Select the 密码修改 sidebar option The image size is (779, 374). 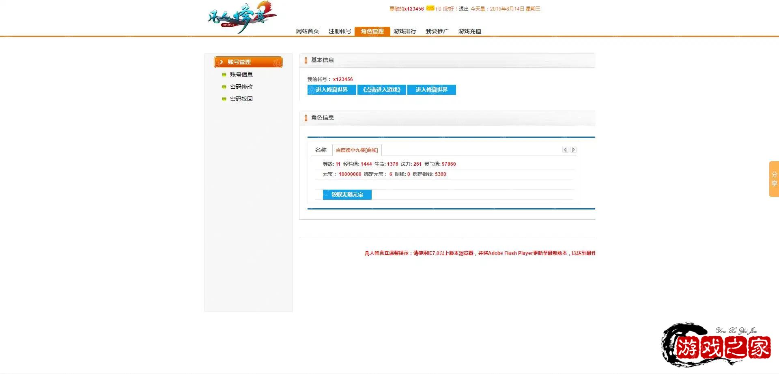click(x=241, y=86)
